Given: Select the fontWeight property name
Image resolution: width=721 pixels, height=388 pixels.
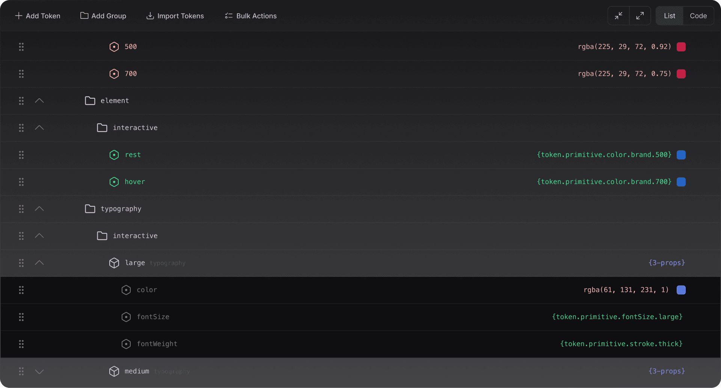Looking at the screenshot, I should 157,344.
